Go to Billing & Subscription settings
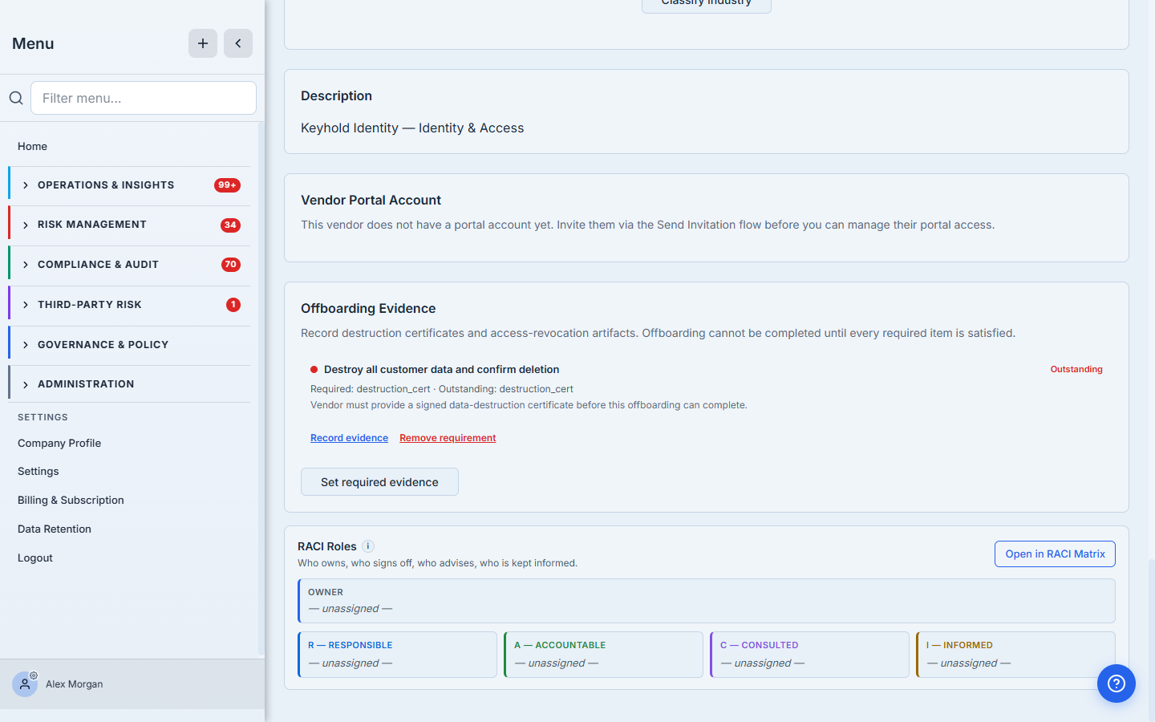The image size is (1155, 722). 71,500
